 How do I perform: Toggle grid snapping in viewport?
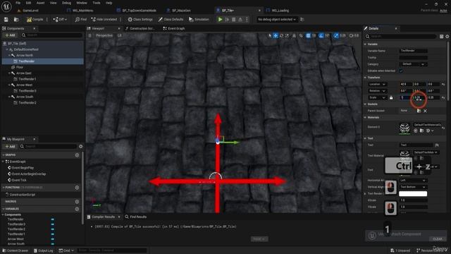tap(308, 36)
